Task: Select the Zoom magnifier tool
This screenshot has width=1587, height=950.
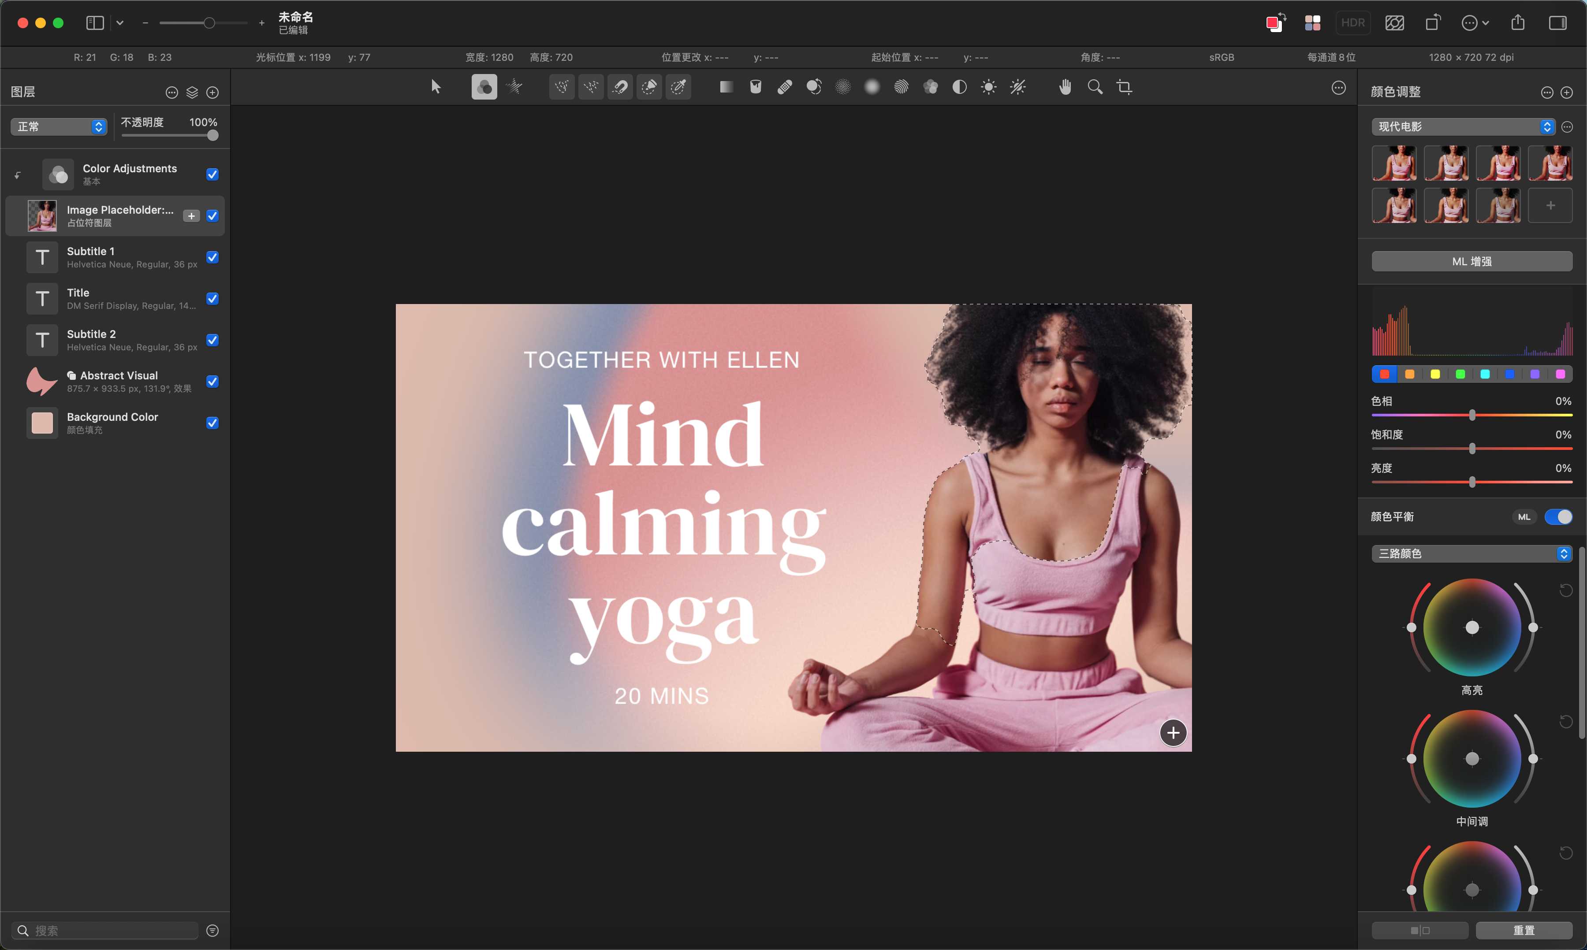Action: click(x=1095, y=87)
